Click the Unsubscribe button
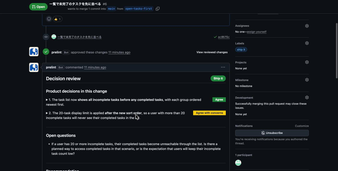 (272, 133)
